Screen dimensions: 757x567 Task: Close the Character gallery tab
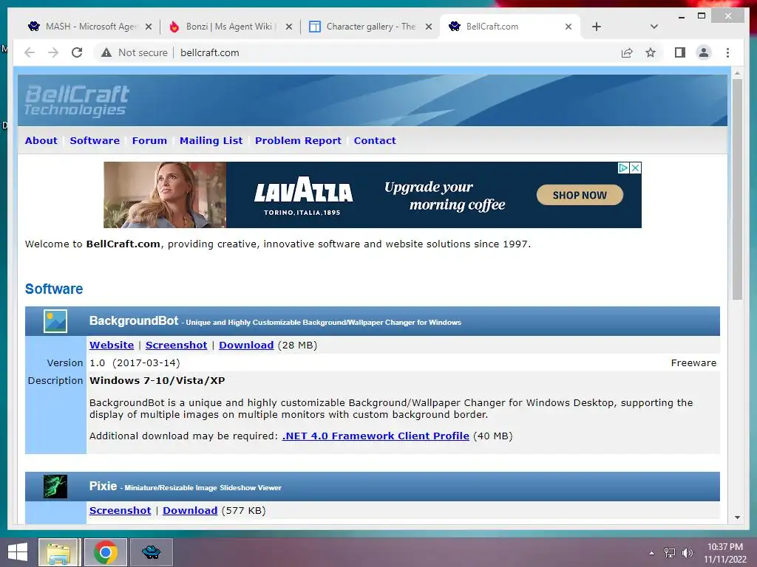(428, 27)
